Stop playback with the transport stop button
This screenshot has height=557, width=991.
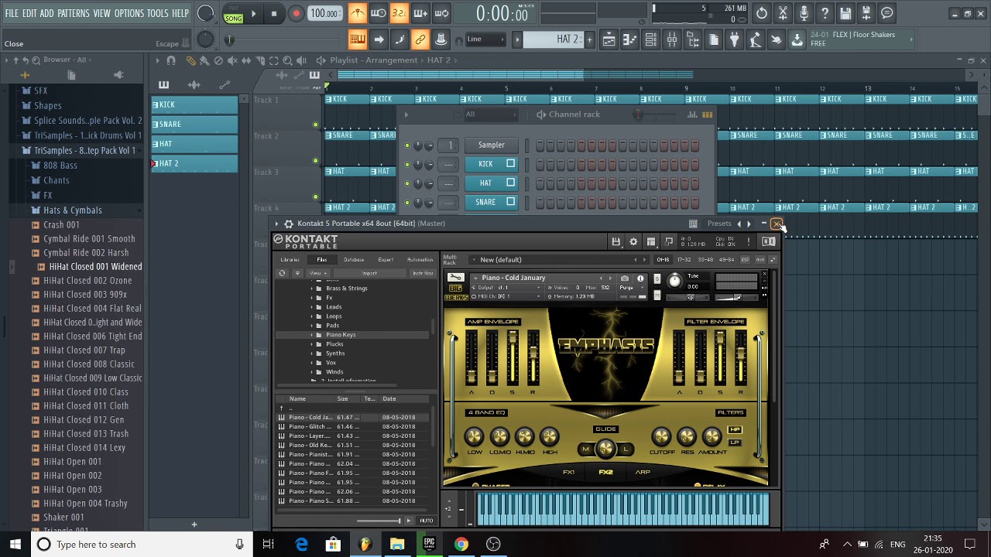(274, 13)
